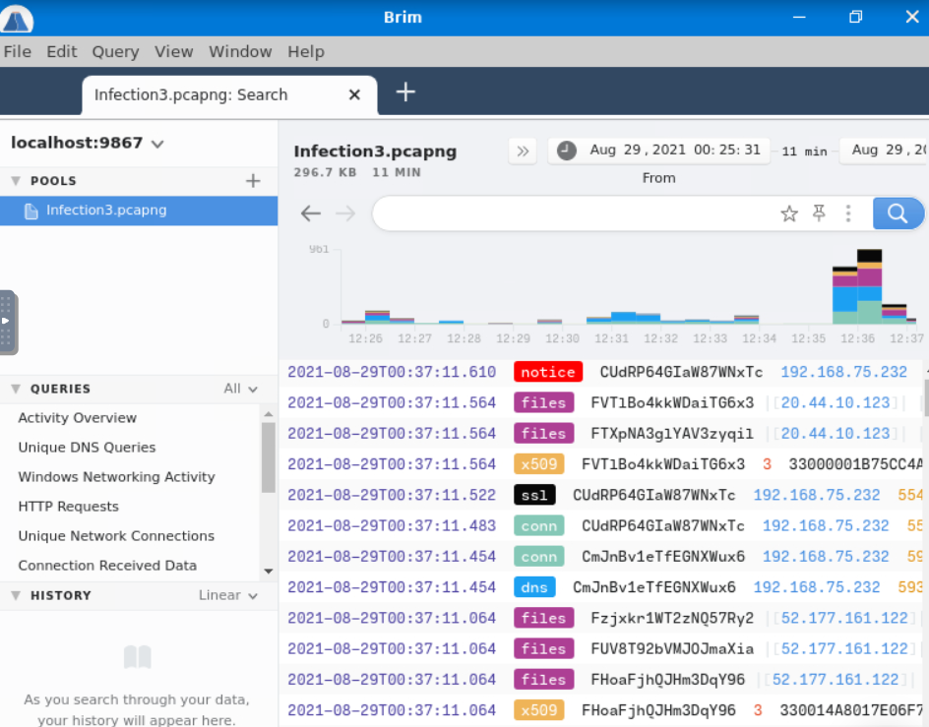The height and width of the screenshot is (727, 929).
Task: Click the x509 tag at 37:11.564
Action: click(539, 464)
